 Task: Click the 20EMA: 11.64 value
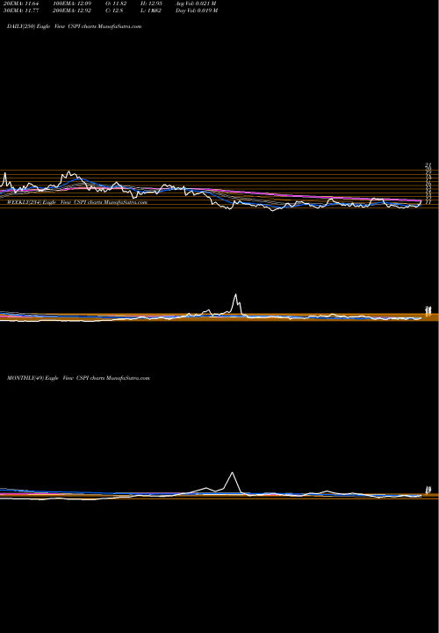[x=19, y=4]
